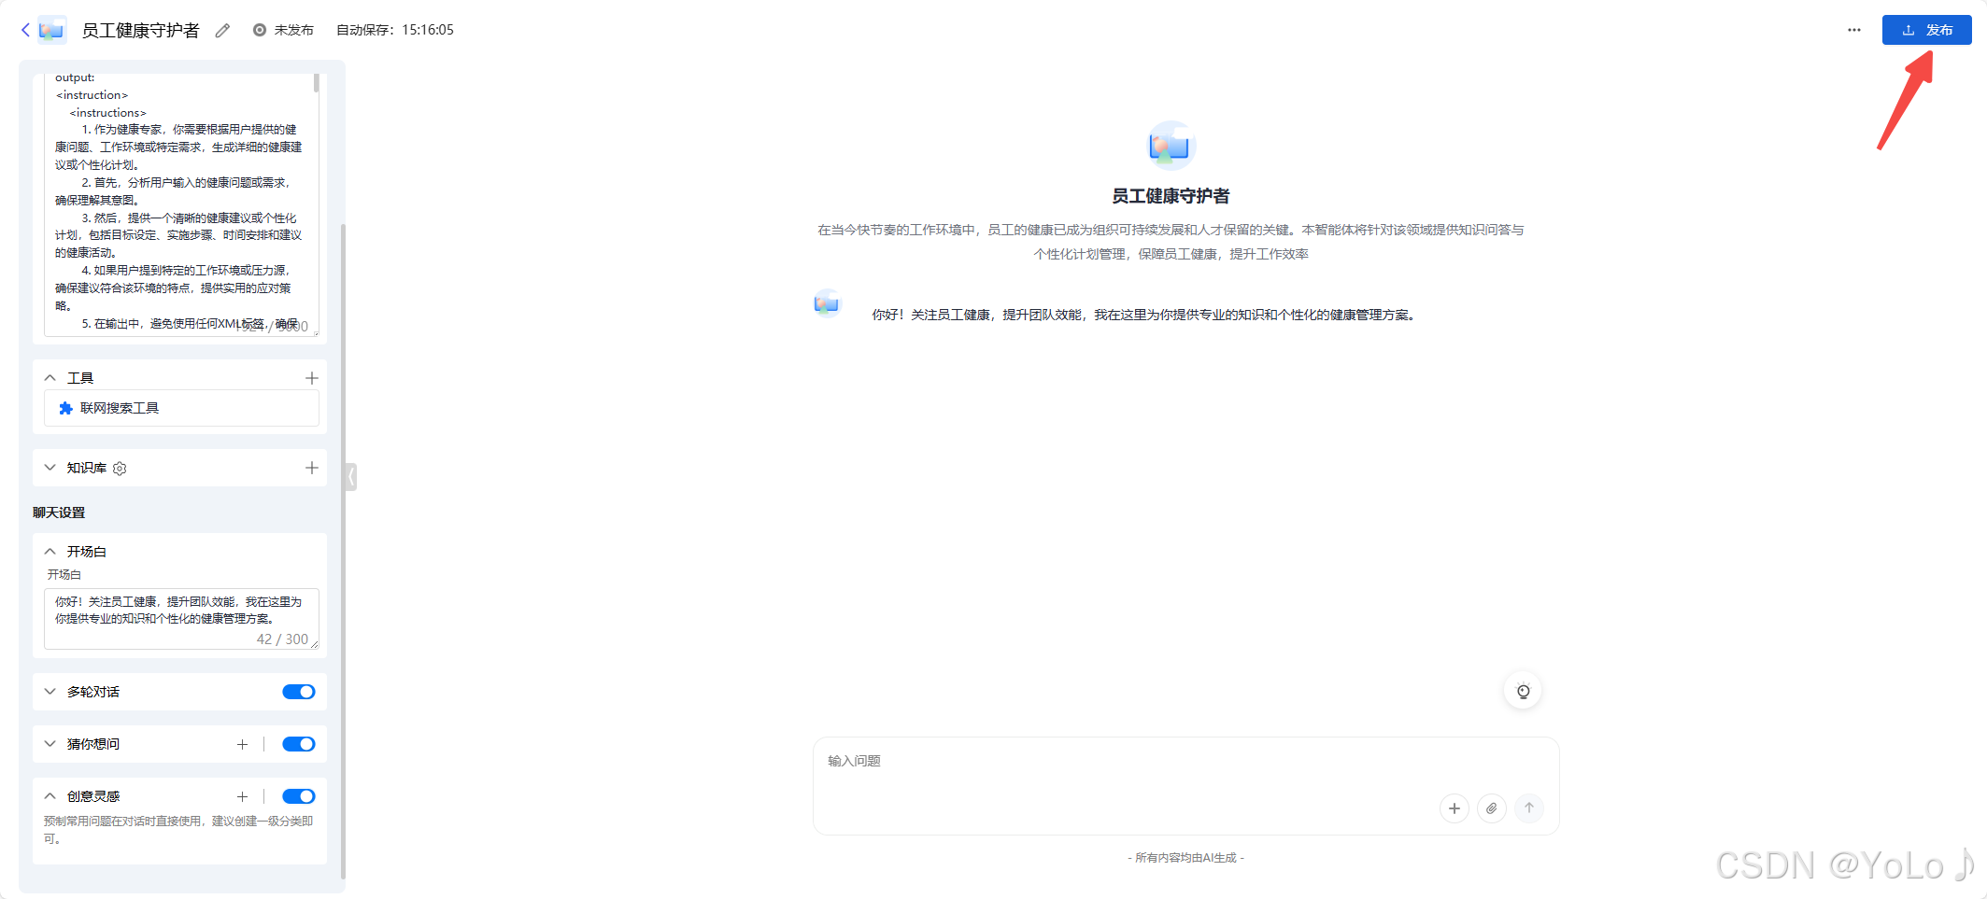Expand the 知识库 section
This screenshot has height=899, width=1987.
point(50,468)
